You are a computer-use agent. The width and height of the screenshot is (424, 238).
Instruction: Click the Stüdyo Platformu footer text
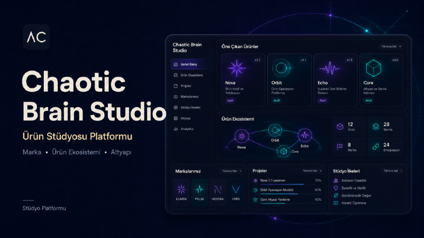point(44,208)
